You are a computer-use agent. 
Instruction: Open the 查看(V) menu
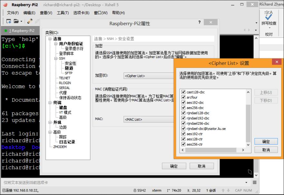[46, 13]
